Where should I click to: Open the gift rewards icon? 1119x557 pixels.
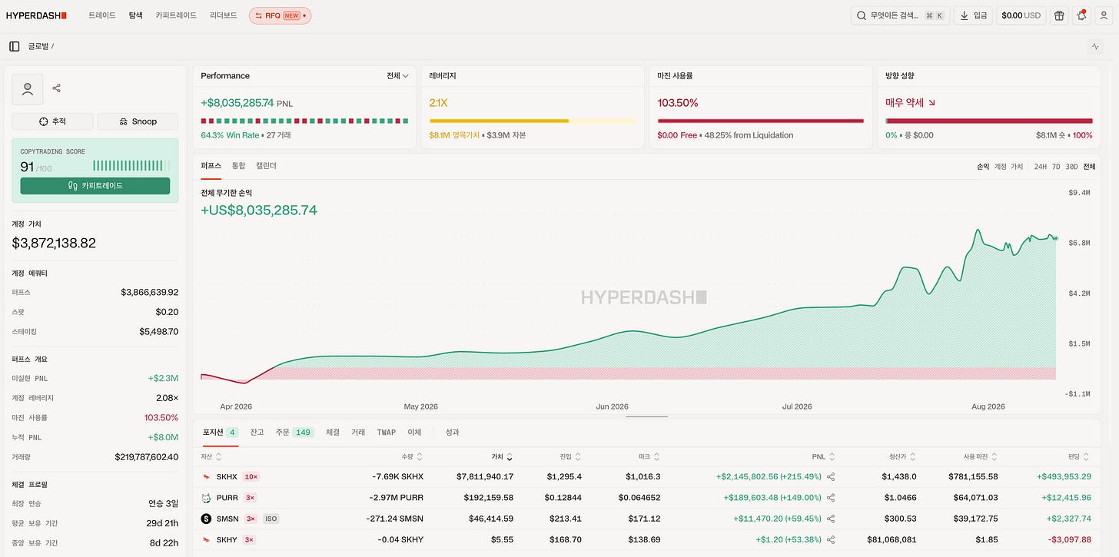(x=1059, y=15)
